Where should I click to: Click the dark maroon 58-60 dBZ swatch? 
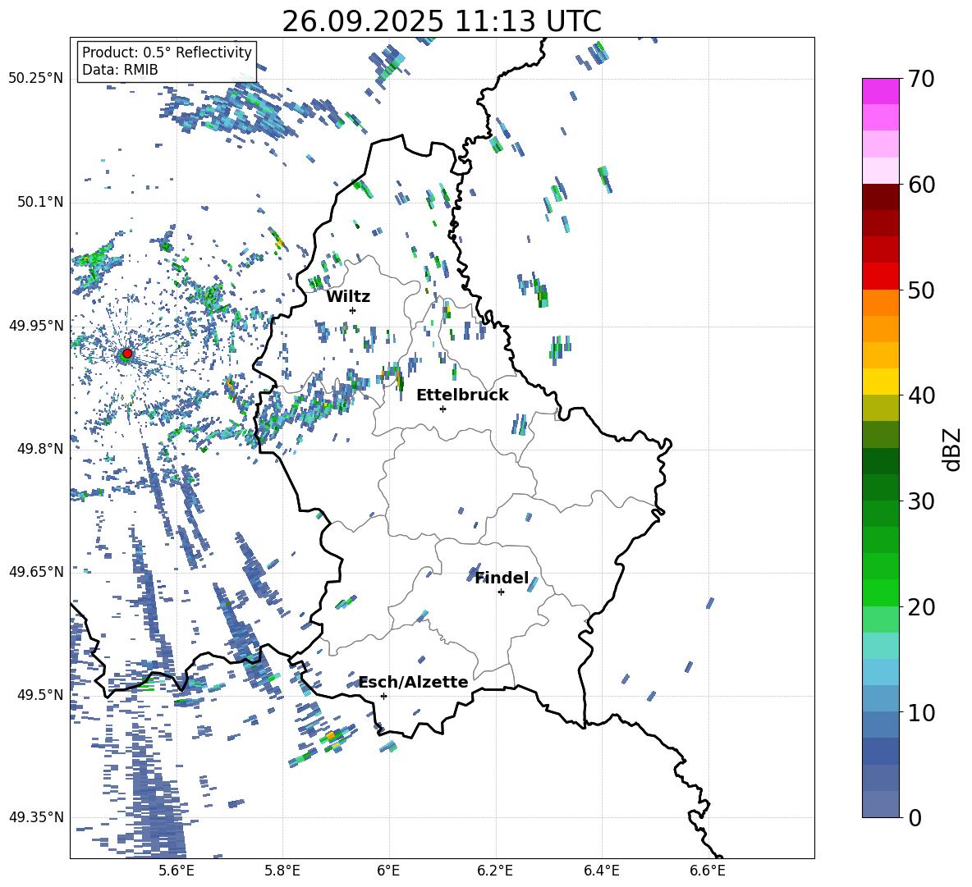pos(880,197)
